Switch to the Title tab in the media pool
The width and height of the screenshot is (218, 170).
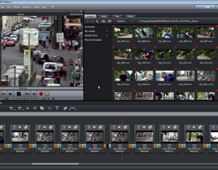pyautogui.click(x=117, y=16)
